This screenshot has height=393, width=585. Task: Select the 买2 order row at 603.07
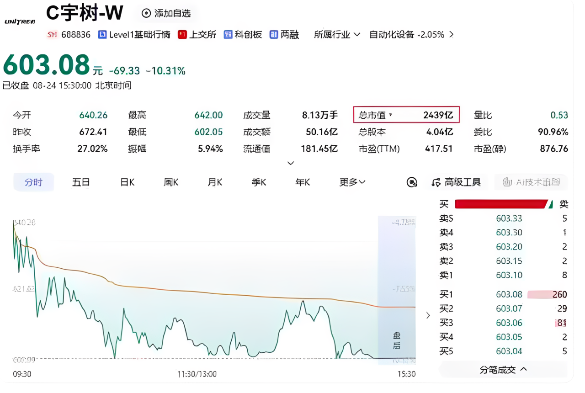tap(503, 309)
